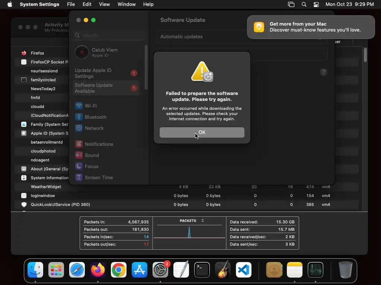Open Contacts from the Dock

pos(274,269)
